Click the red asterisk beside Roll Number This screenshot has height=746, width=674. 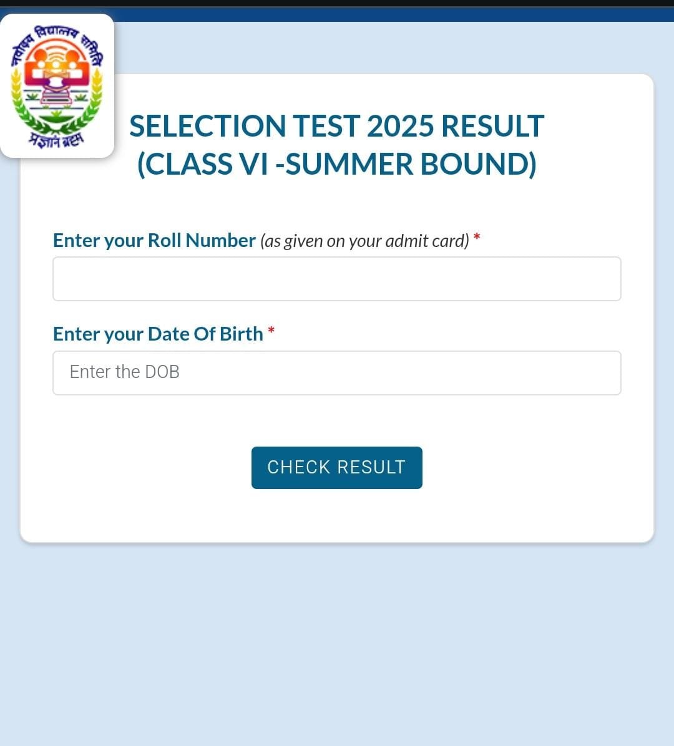pyautogui.click(x=477, y=239)
